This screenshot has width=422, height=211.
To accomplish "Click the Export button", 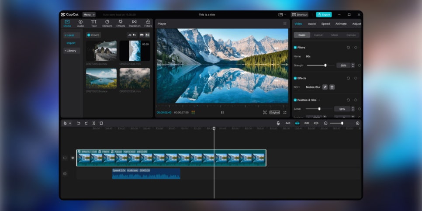I will point(324,14).
